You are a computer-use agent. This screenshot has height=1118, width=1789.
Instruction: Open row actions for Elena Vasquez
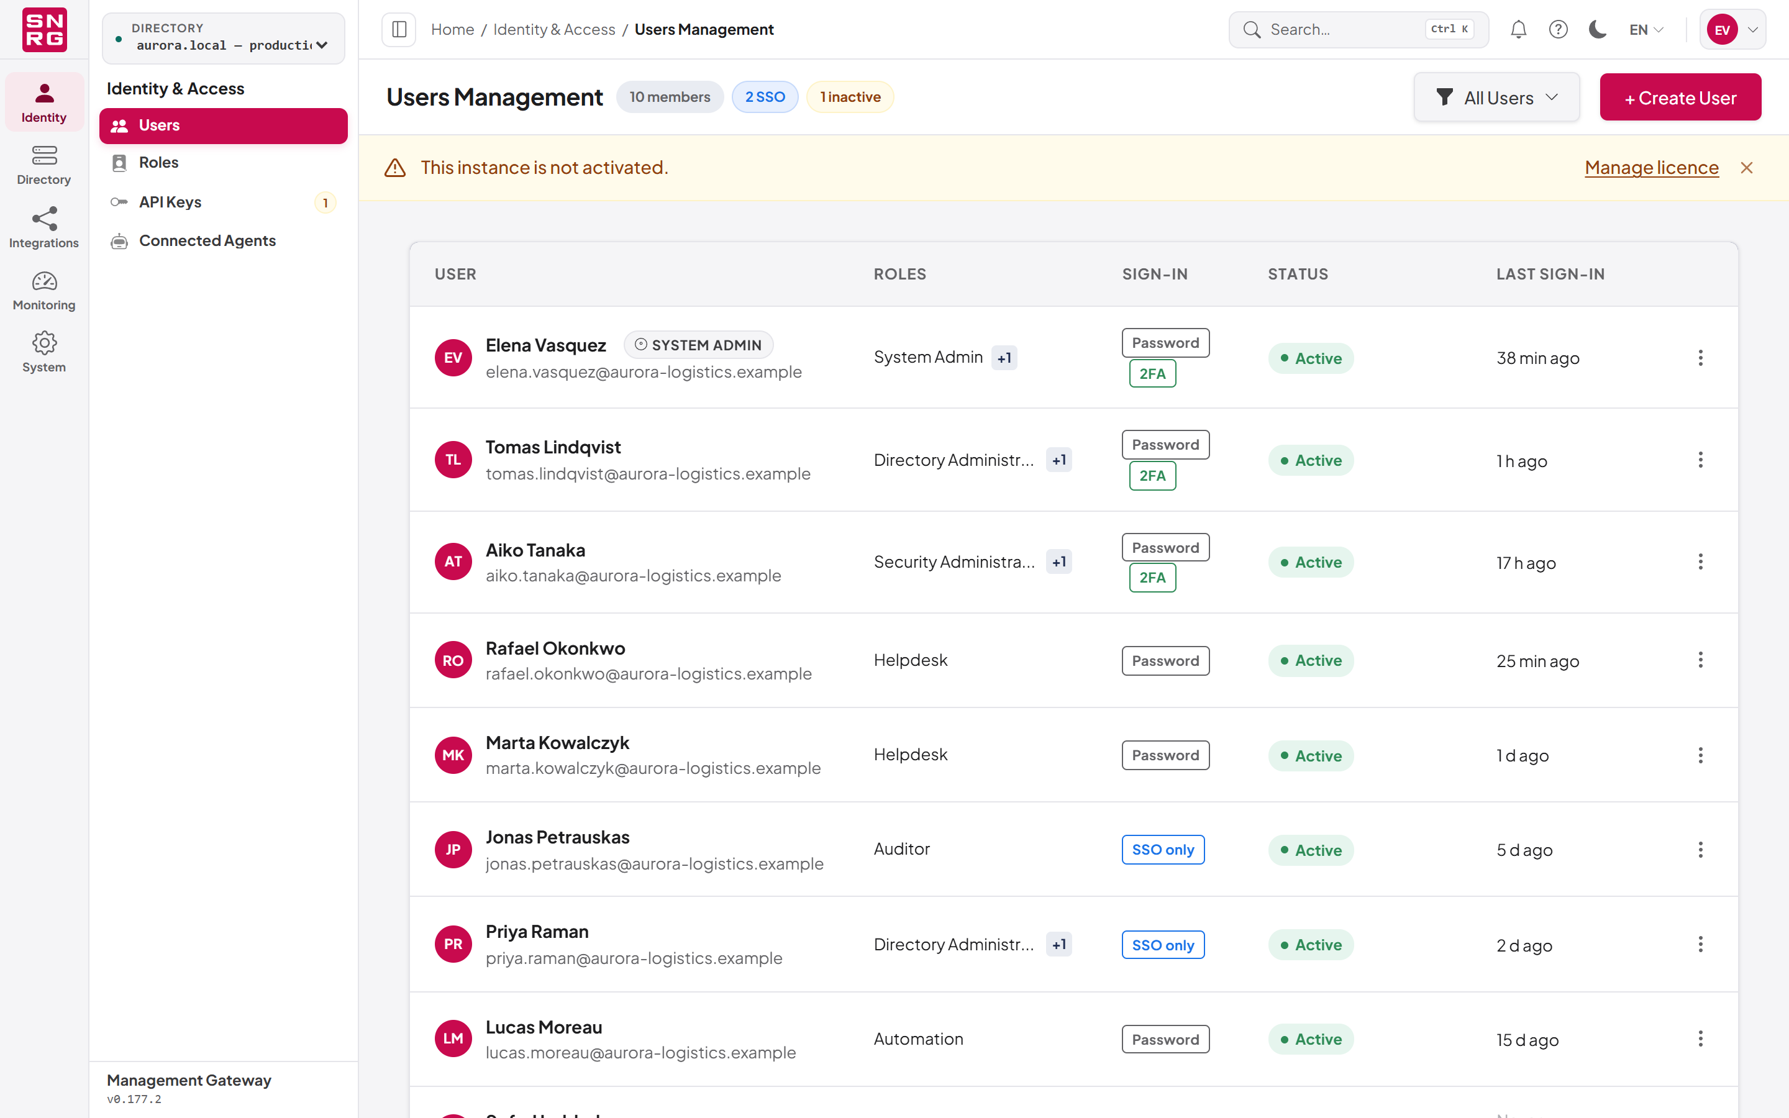(x=1700, y=358)
